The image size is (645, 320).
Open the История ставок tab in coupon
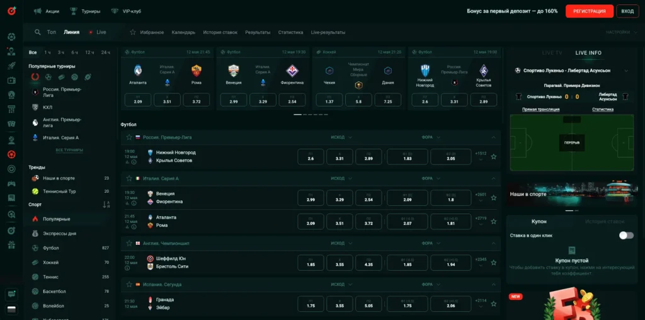(604, 222)
